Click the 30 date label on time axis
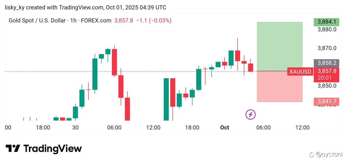This screenshot has width=346, height=163. tap(75, 128)
